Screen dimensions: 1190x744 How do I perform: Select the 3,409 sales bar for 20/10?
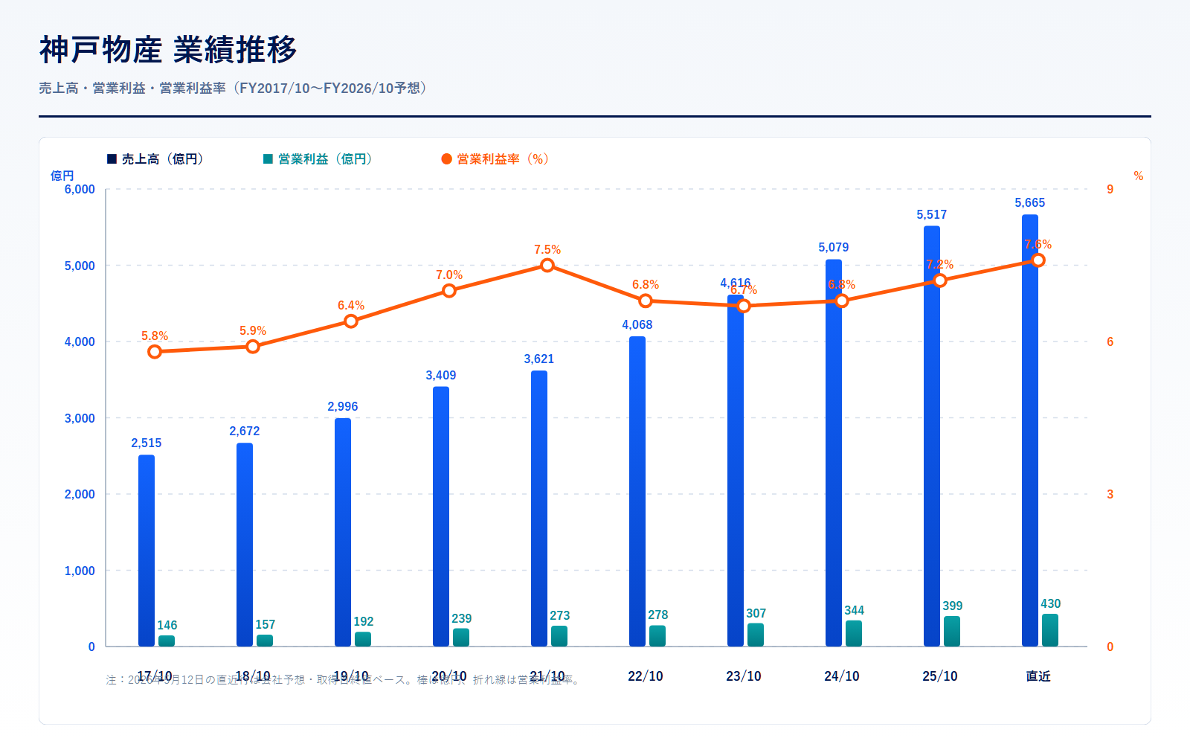[x=441, y=516]
